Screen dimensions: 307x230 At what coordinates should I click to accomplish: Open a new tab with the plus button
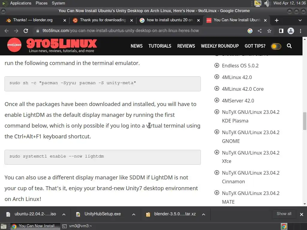277,20
